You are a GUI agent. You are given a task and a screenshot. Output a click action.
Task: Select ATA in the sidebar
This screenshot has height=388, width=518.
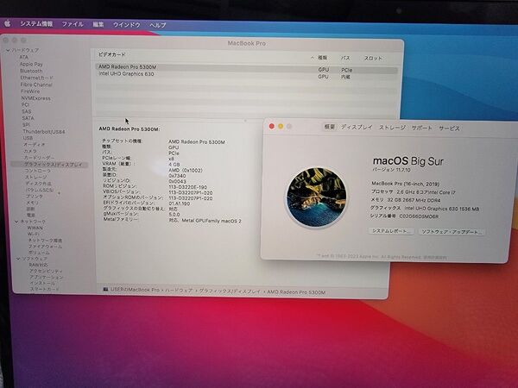24,57
